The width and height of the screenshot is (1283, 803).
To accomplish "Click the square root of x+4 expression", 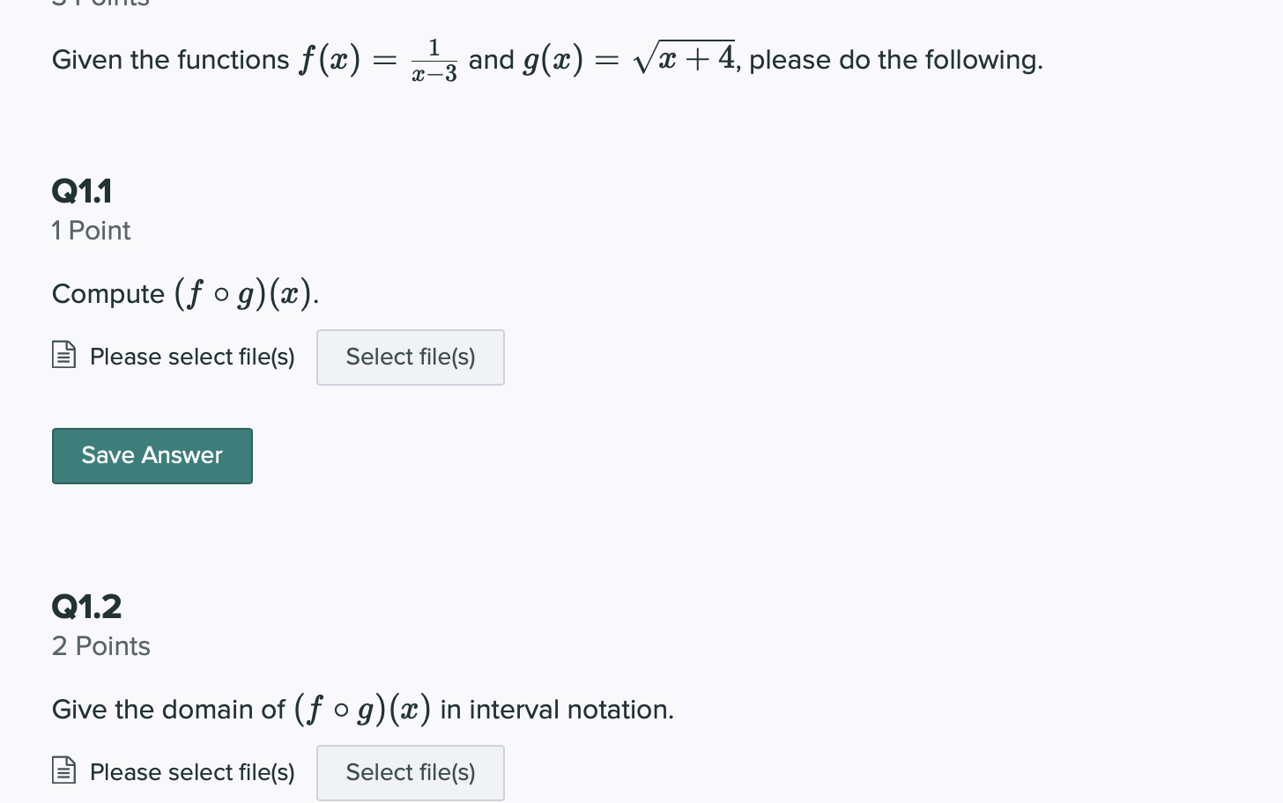I will (x=684, y=58).
